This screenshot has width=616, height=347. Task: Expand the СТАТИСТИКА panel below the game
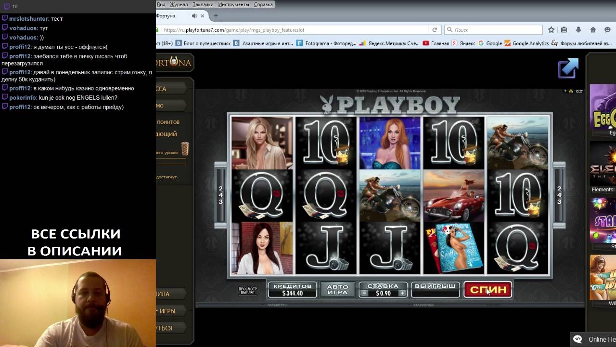tap(423, 305)
